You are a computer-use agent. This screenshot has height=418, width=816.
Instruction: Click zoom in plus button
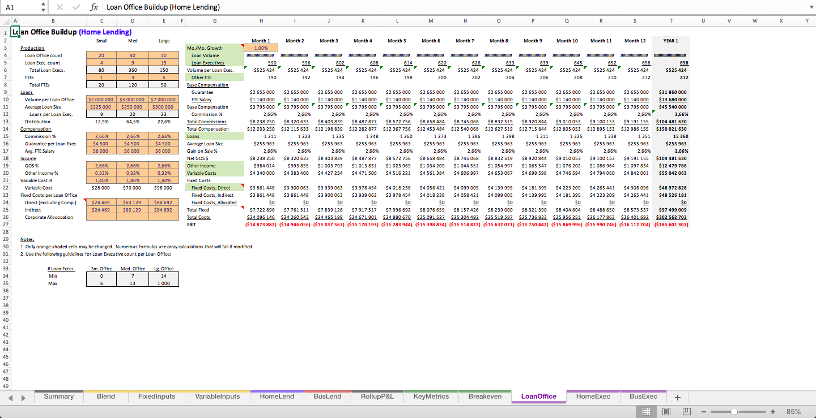pyautogui.click(x=772, y=411)
